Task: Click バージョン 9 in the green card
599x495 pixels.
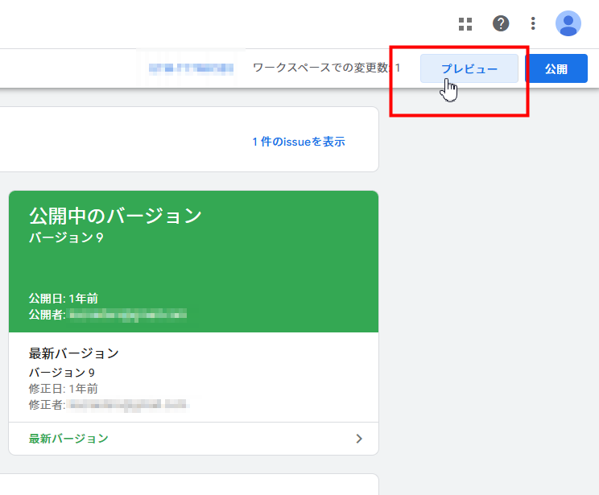Action: click(66, 238)
